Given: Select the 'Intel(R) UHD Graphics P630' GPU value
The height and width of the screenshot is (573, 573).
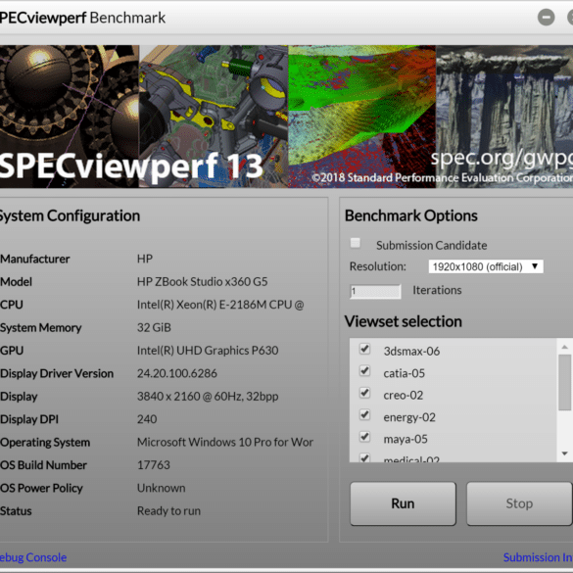Looking at the screenshot, I should click(208, 351).
